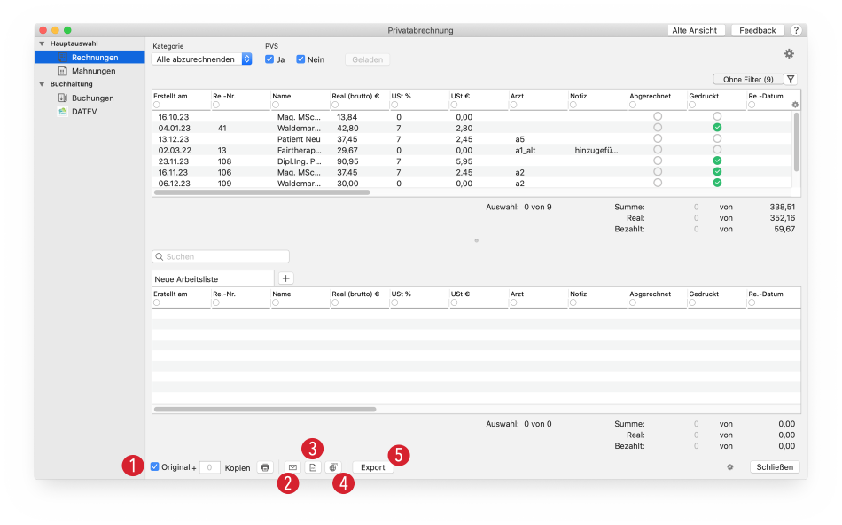
Task: Click the Export button
Action: coord(372,467)
